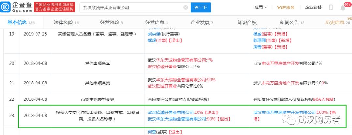
Task: Switch to 经营信息 tab
Action: point(156,22)
